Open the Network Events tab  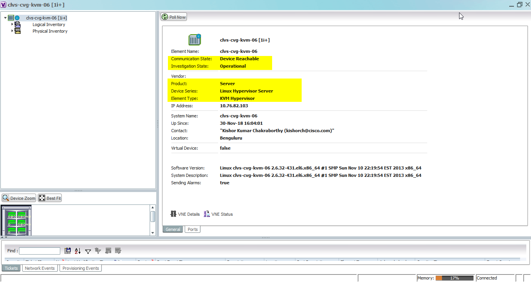pos(40,268)
